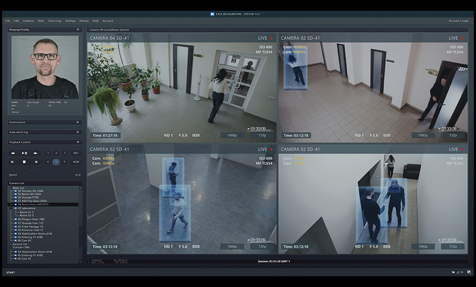Collapse the Personal Profile panel arrow
Image resolution: width=476 pixels, height=287 pixels.
pos(78,30)
